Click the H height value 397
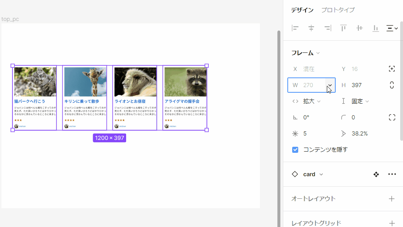The height and width of the screenshot is (227, 403). point(357,85)
